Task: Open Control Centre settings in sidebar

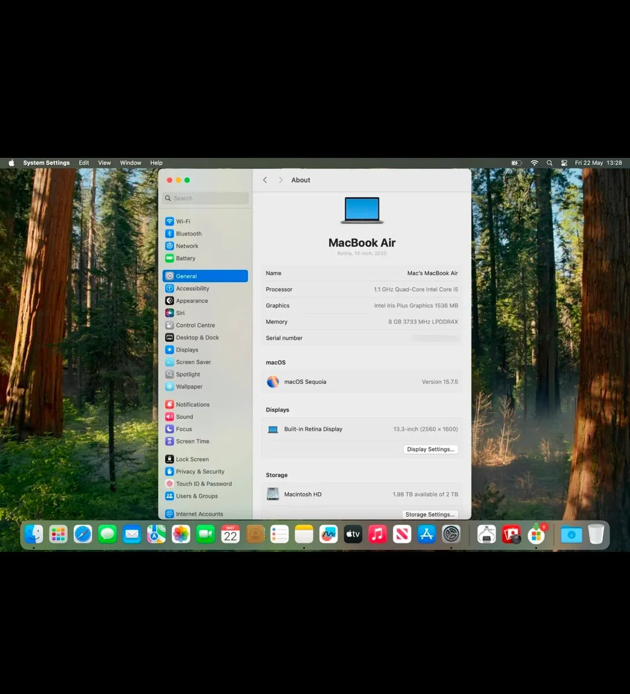Action: click(205, 326)
